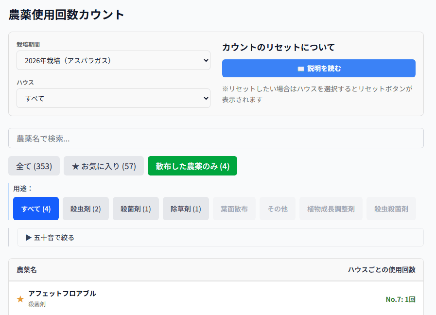The width and height of the screenshot is (436, 315).
Task: Switch to the 全て (353) tab
Action: (x=34, y=166)
